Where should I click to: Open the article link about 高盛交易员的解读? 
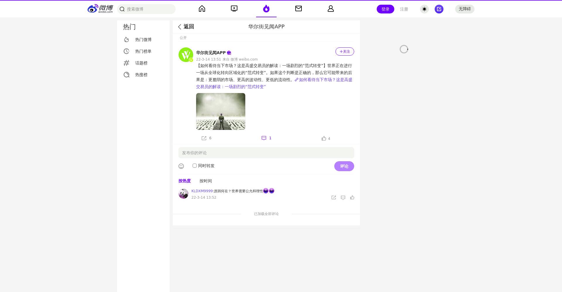click(274, 83)
